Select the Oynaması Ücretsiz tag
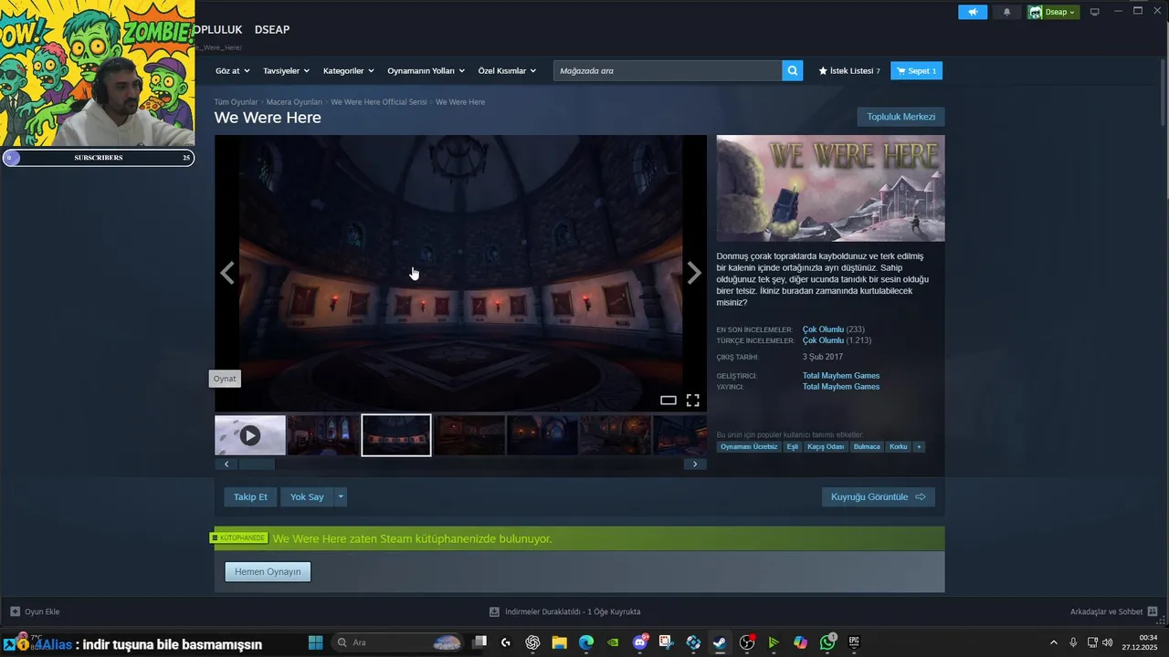This screenshot has height=657, width=1169. pos(749,447)
